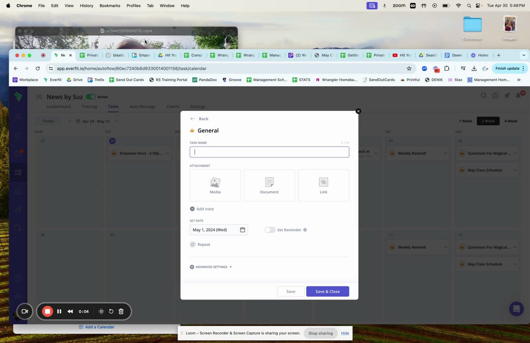Click the Loom camera icon
Screen dimensions: 530x343
pos(24,312)
